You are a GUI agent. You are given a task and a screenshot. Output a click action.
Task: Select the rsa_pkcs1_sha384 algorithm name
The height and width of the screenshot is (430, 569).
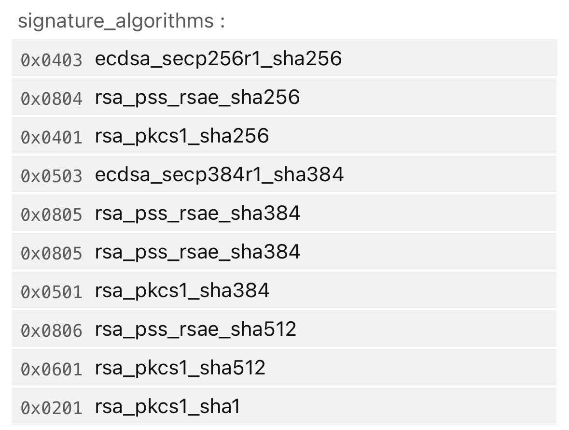pos(182,291)
